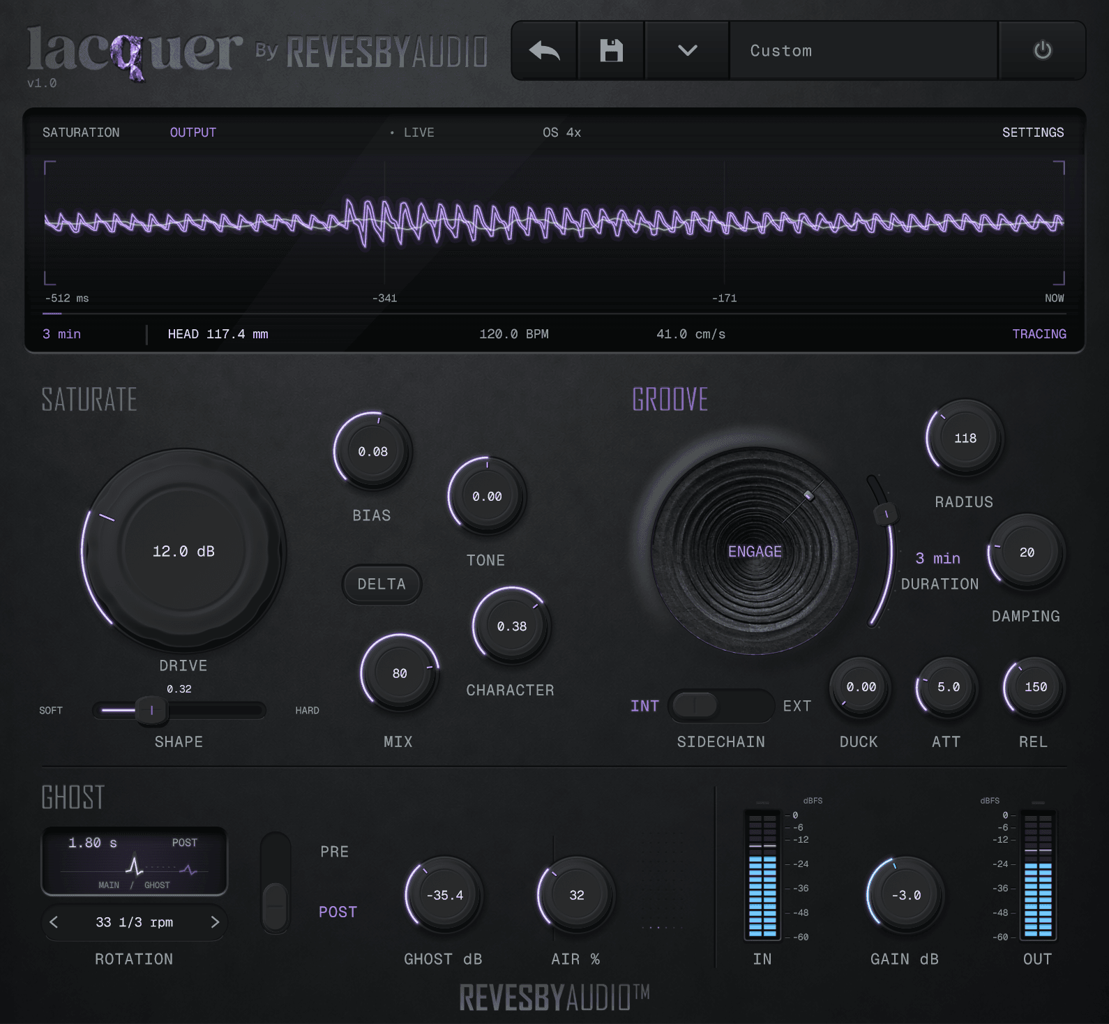Screen dimensions: 1109x1024
Task: Toggle LIVE display mode
Action: coord(412,133)
